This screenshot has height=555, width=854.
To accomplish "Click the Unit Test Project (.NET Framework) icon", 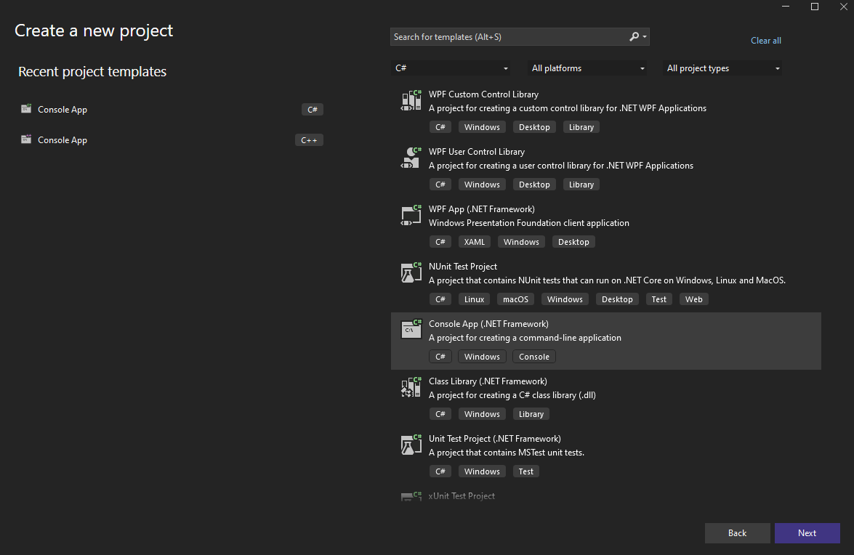I will coord(411,445).
